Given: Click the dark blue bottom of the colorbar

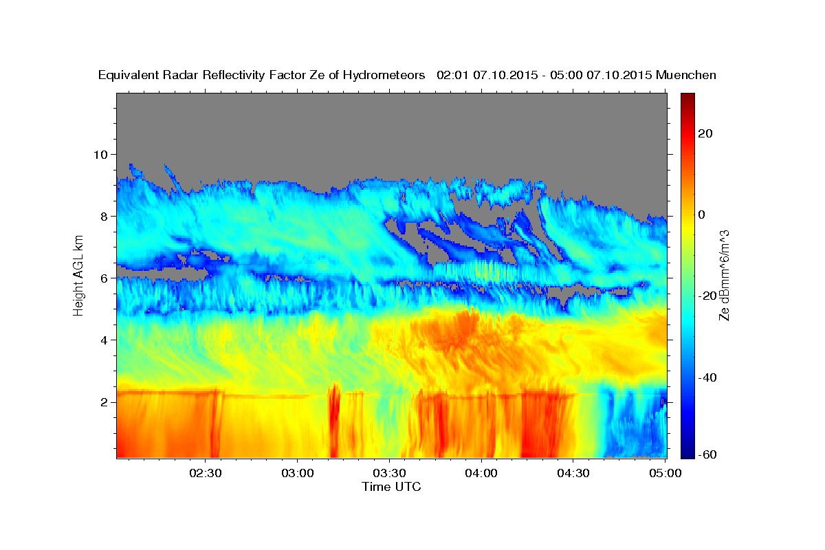Looking at the screenshot, I should (x=688, y=452).
